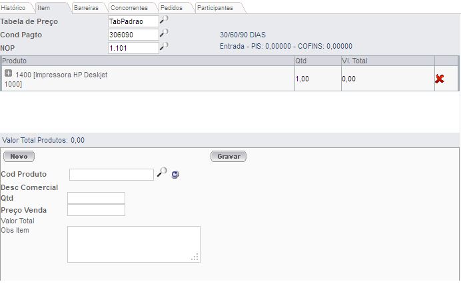Click the Produto column header
The width and height of the screenshot is (461, 286).
point(148,61)
